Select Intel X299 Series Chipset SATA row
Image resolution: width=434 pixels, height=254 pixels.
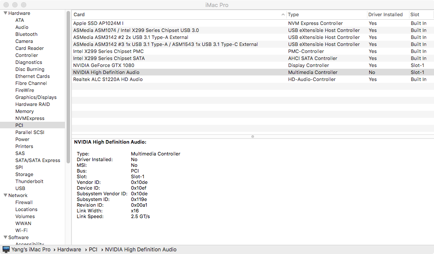coord(253,58)
